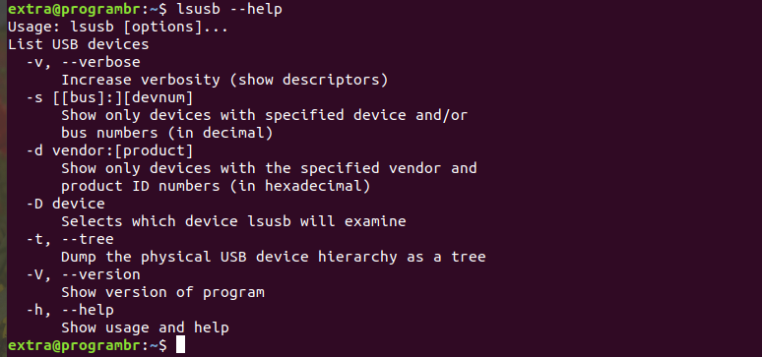Click the bottom 'extra@programbr' prompt text
The image size is (762, 357).
[74, 345]
